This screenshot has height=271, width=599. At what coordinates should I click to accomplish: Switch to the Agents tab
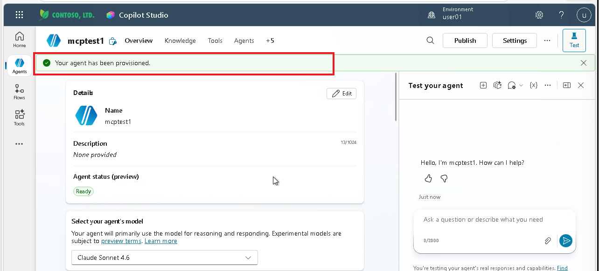244,41
